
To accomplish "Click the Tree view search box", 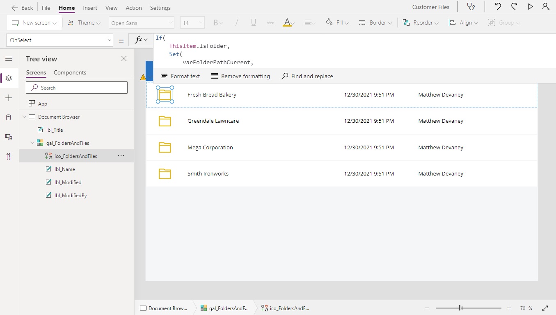I will (x=77, y=88).
